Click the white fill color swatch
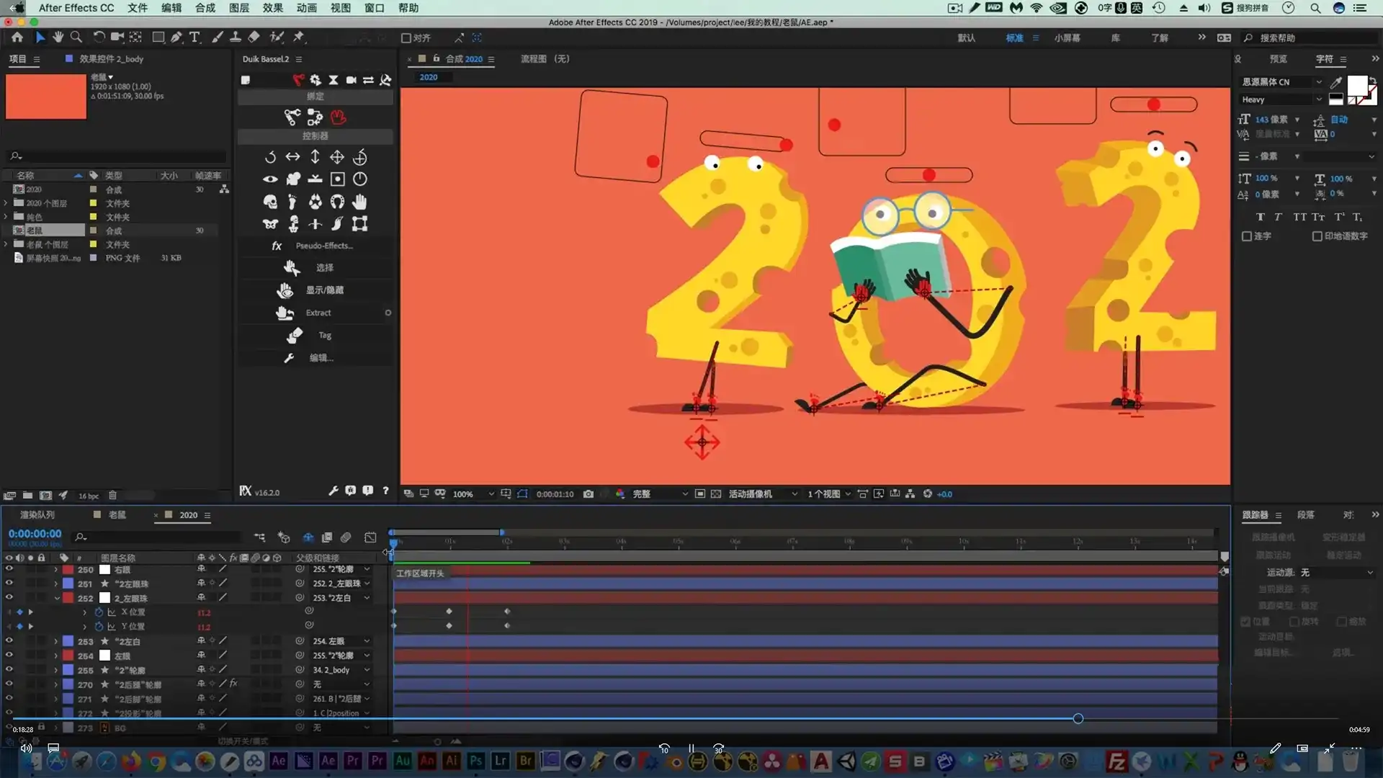Screen dimensions: 1383x778 click(1357, 86)
